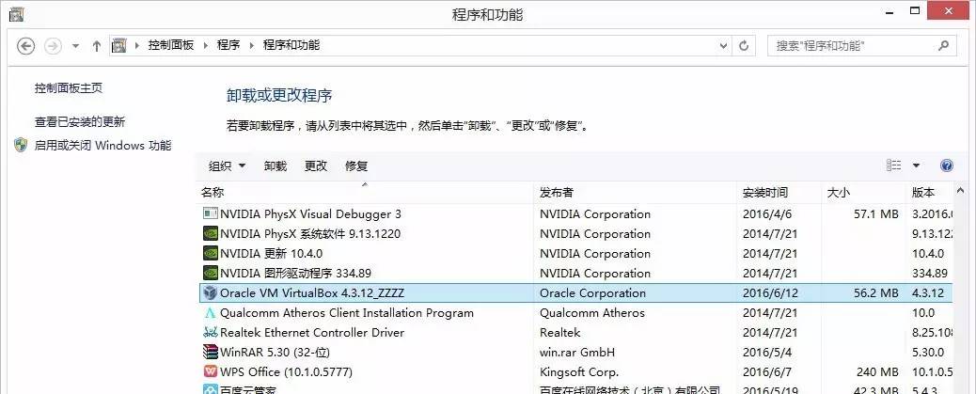Select NVIDIA 图形驱动程序 334.89 entry
976x394 pixels.
[x=295, y=274]
